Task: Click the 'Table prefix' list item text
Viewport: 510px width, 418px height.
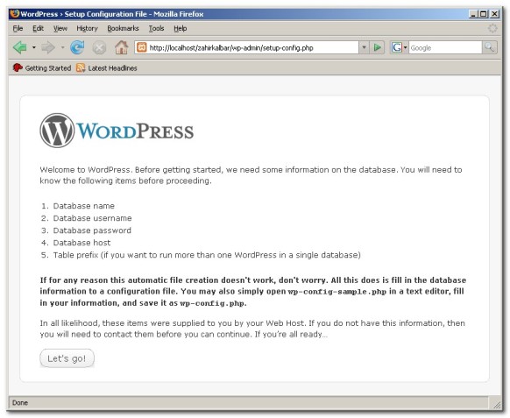Action: pos(207,255)
